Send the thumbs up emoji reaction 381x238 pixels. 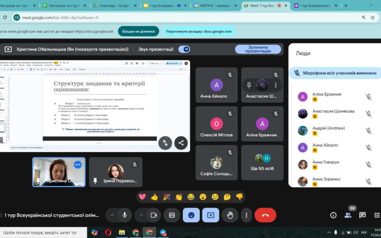(154, 197)
